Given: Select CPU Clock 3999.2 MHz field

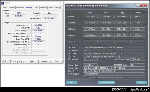Looking at the screenshot, I should tap(114, 53).
